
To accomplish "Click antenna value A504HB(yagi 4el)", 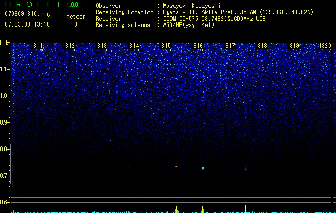I will click(189, 25).
